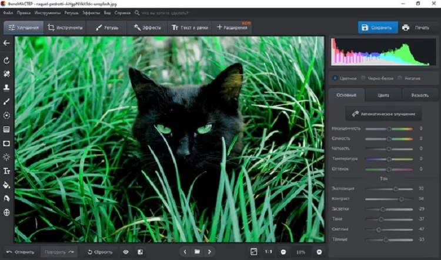Screen dimensions: 441x260
Task: Open the Правка menu
Action: point(24,13)
